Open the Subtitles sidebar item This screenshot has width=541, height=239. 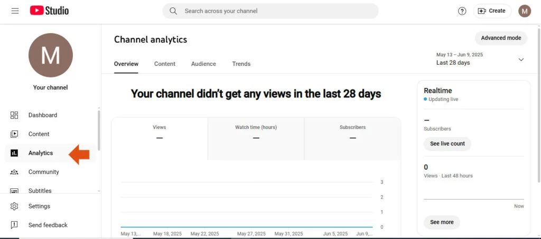(40, 191)
